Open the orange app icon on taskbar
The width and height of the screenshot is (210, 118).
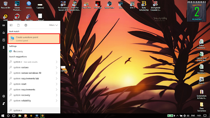click(26, 116)
